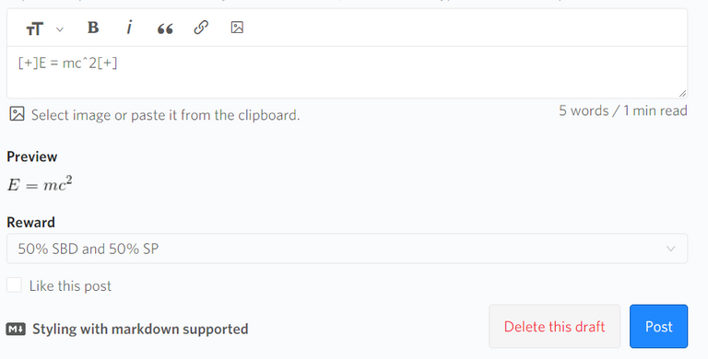Click the rendered E = mc² preview formula
This screenshot has width=708, height=359.
pyautogui.click(x=40, y=184)
